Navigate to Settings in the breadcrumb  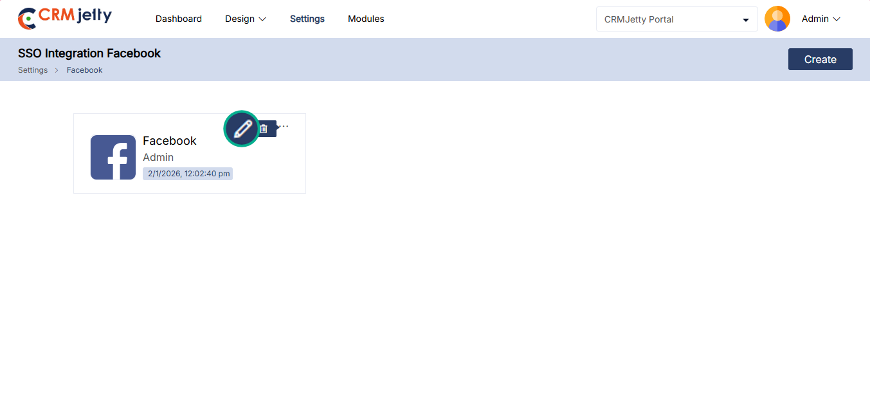click(33, 70)
